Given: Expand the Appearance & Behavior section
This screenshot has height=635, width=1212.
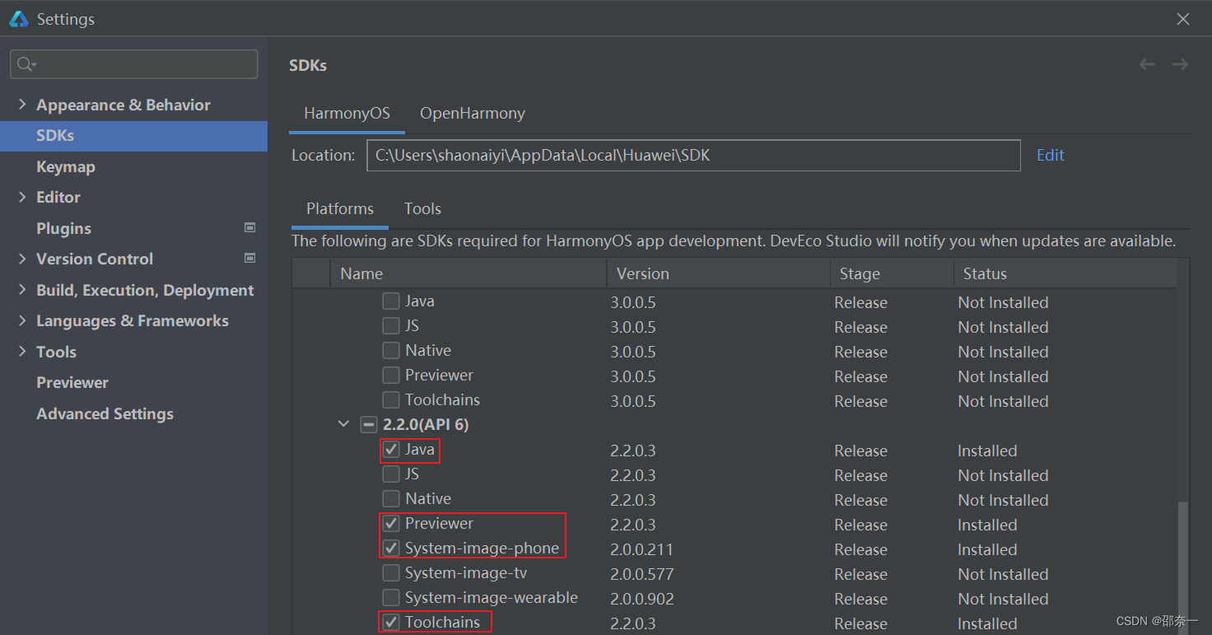Looking at the screenshot, I should click(x=22, y=105).
